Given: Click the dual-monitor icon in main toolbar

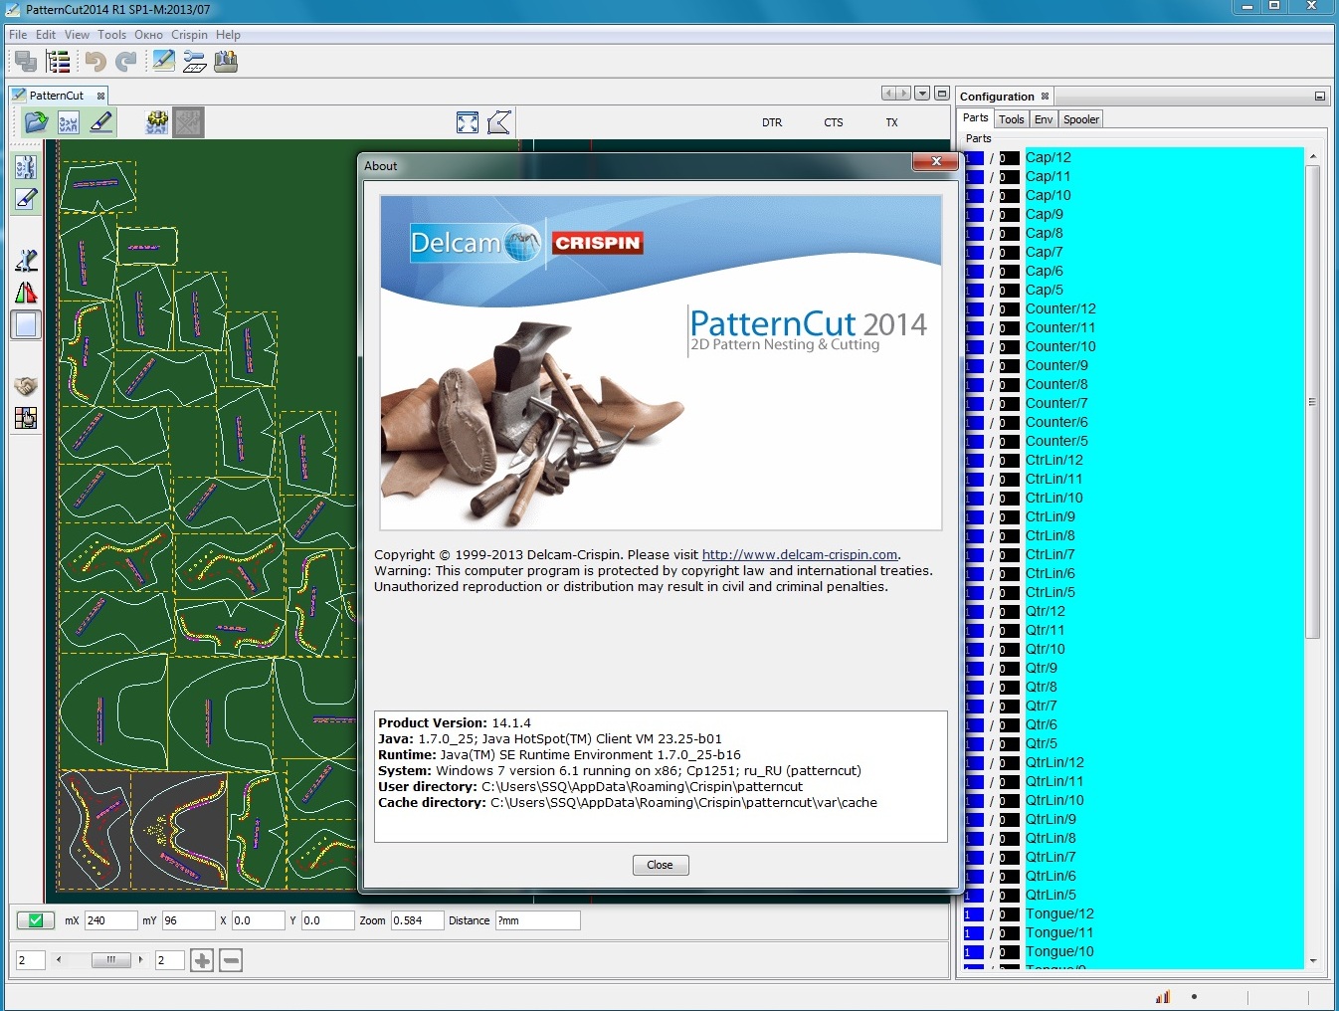Looking at the screenshot, I should tap(26, 62).
